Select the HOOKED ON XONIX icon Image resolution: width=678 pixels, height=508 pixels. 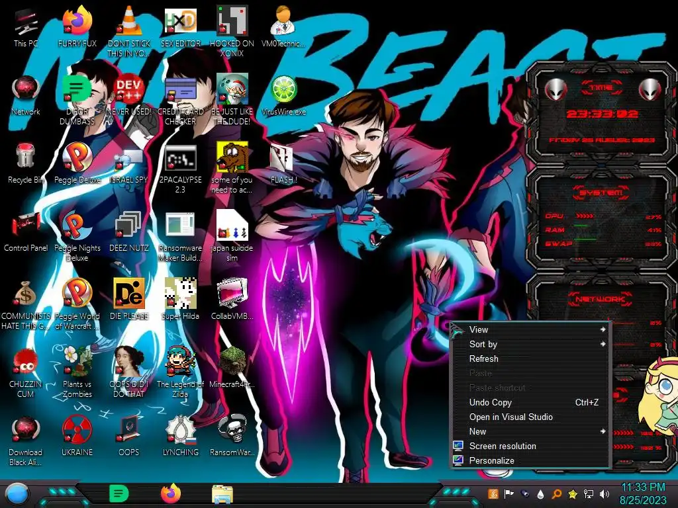(232, 31)
